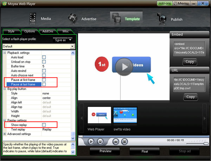Image resolution: width=211 pixels, height=161 pixels.
Task: Click the Save as button
Action: pos(60,40)
